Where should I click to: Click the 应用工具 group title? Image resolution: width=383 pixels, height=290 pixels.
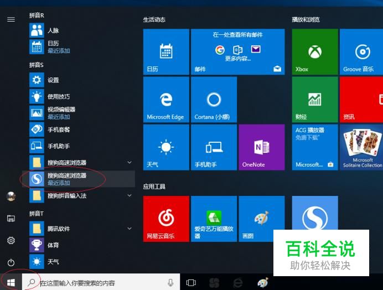click(x=154, y=187)
